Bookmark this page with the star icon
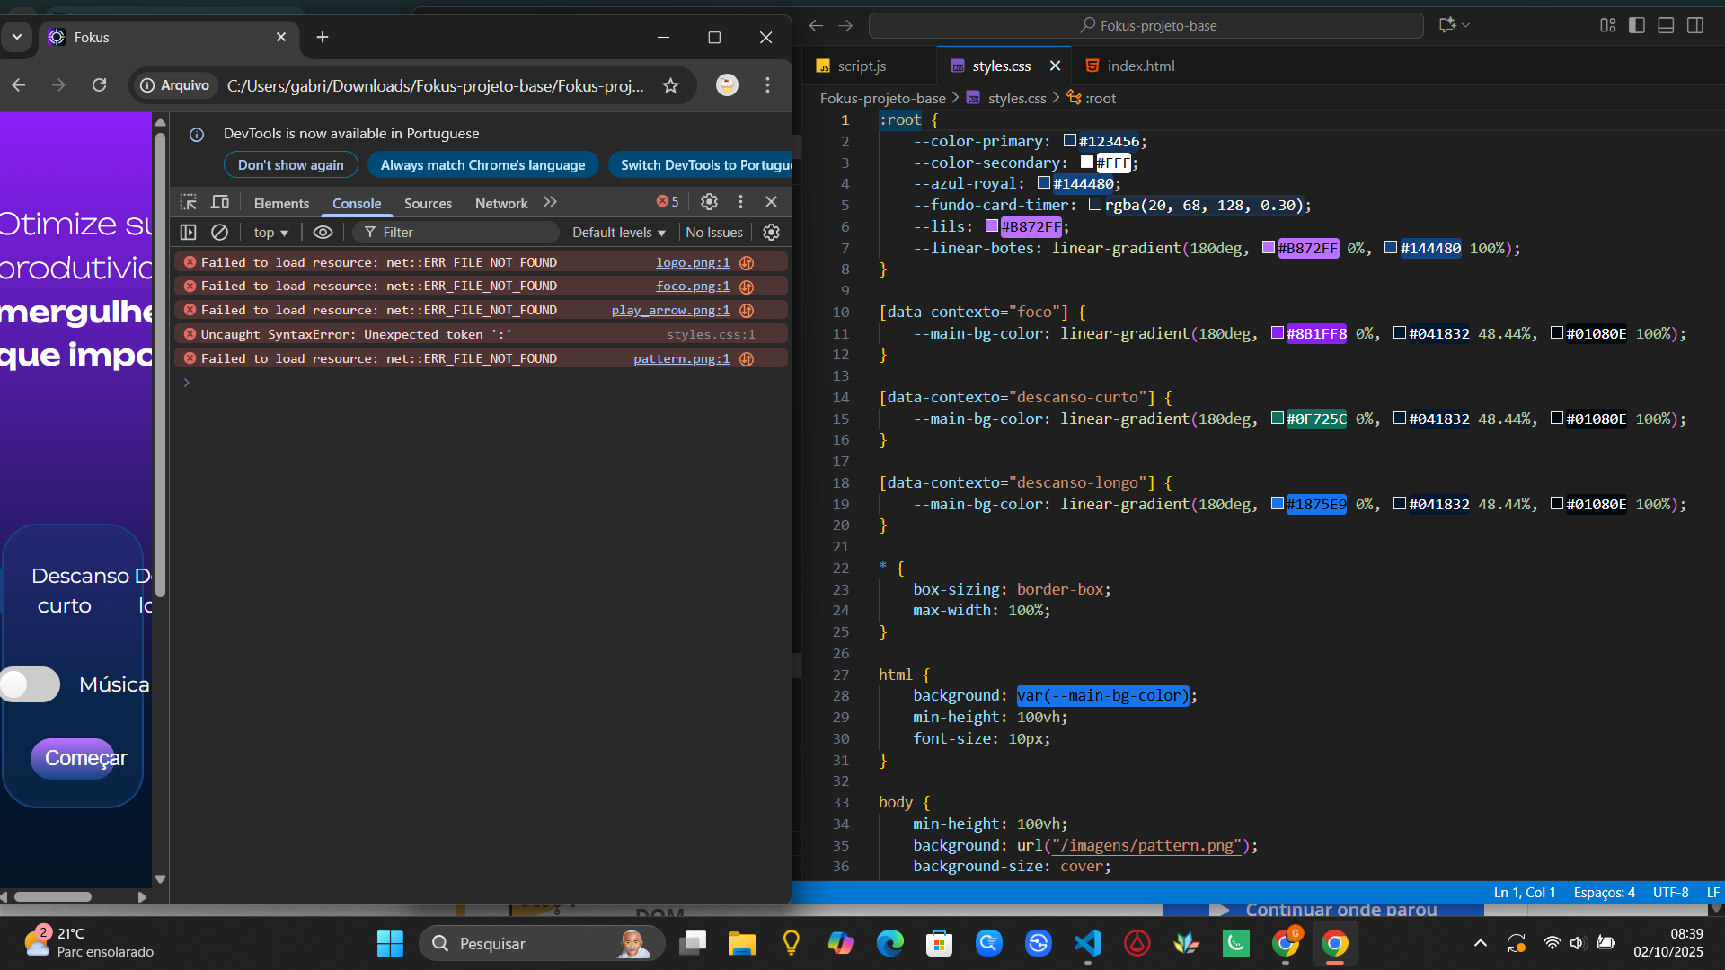Viewport: 1725px width, 970px height. click(x=670, y=85)
